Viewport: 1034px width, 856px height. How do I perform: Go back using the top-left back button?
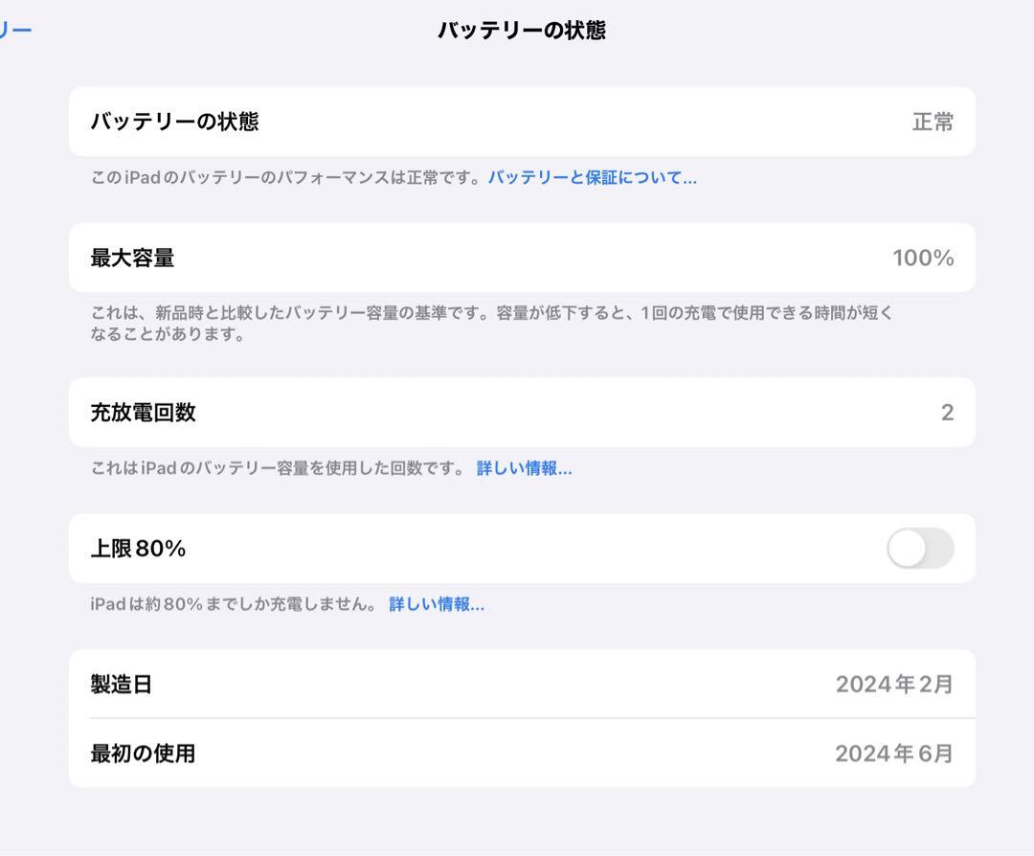15,30
